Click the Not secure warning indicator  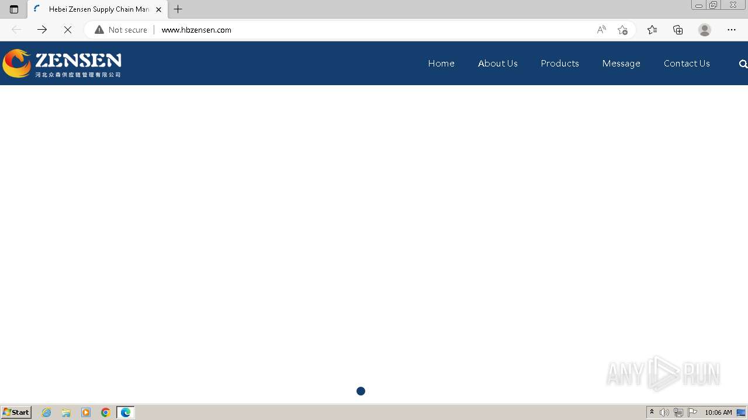(121, 30)
